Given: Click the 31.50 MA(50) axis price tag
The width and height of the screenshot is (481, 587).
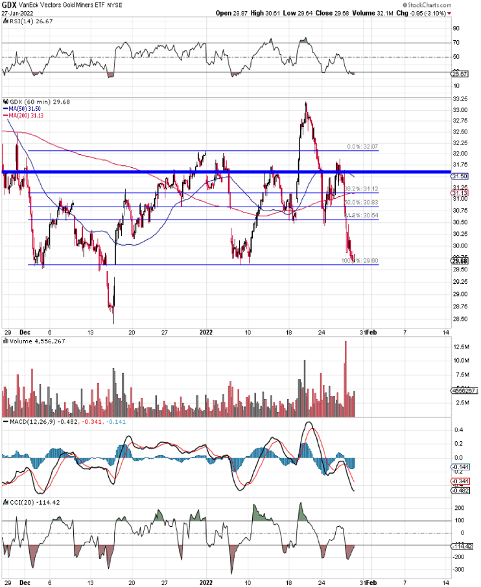Looking at the screenshot, I should click(x=460, y=176).
